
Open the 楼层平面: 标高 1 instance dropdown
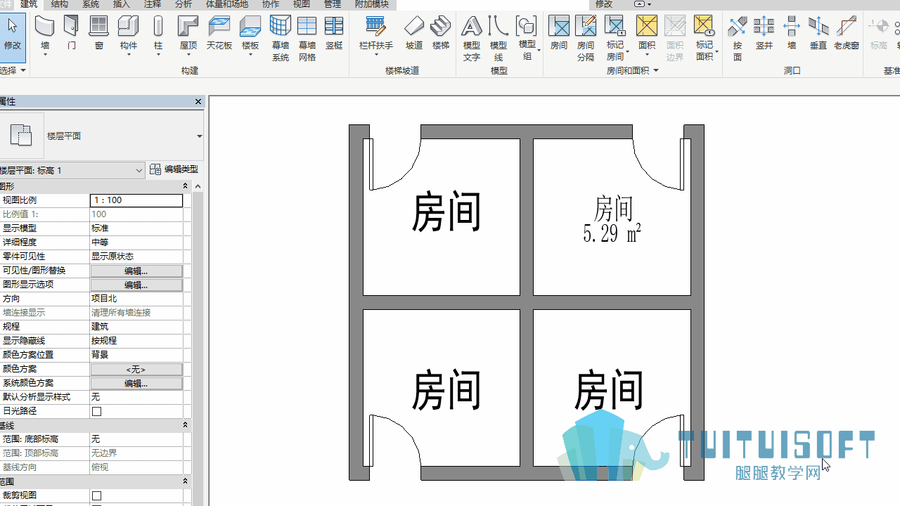139,170
